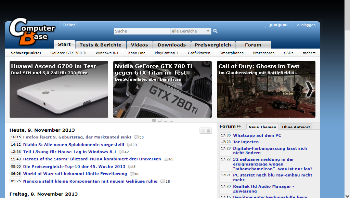Open Prozessoren topic
This screenshot has width=350, height=198.
pyautogui.click(x=264, y=53)
